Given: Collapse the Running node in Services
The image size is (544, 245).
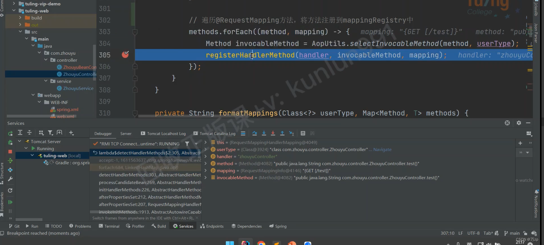Looking at the screenshot, I should [26, 149].
